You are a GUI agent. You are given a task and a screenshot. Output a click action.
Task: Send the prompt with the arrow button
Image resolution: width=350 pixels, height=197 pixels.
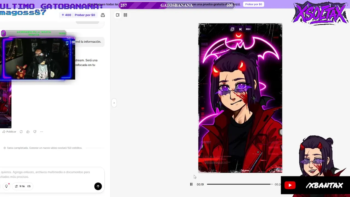(x=98, y=186)
